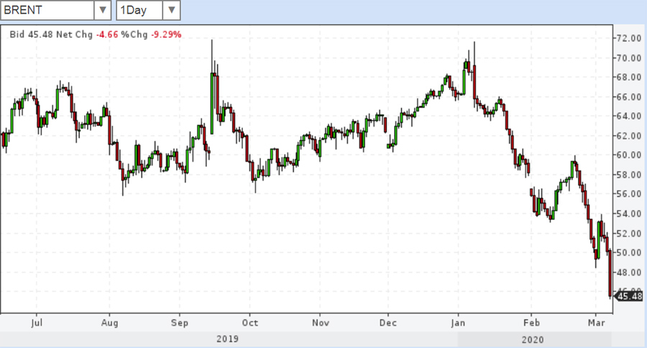Click the Mar month label
This screenshot has height=348, width=647.
pyautogui.click(x=596, y=322)
